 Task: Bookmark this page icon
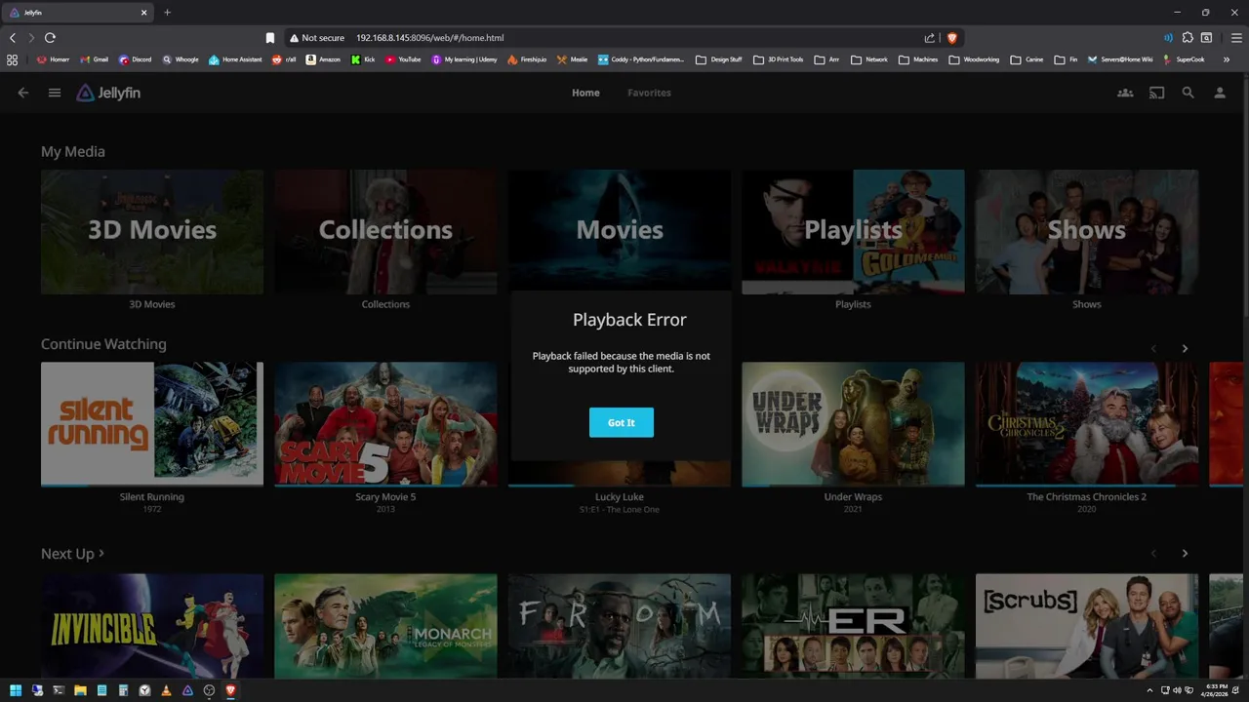pos(270,38)
